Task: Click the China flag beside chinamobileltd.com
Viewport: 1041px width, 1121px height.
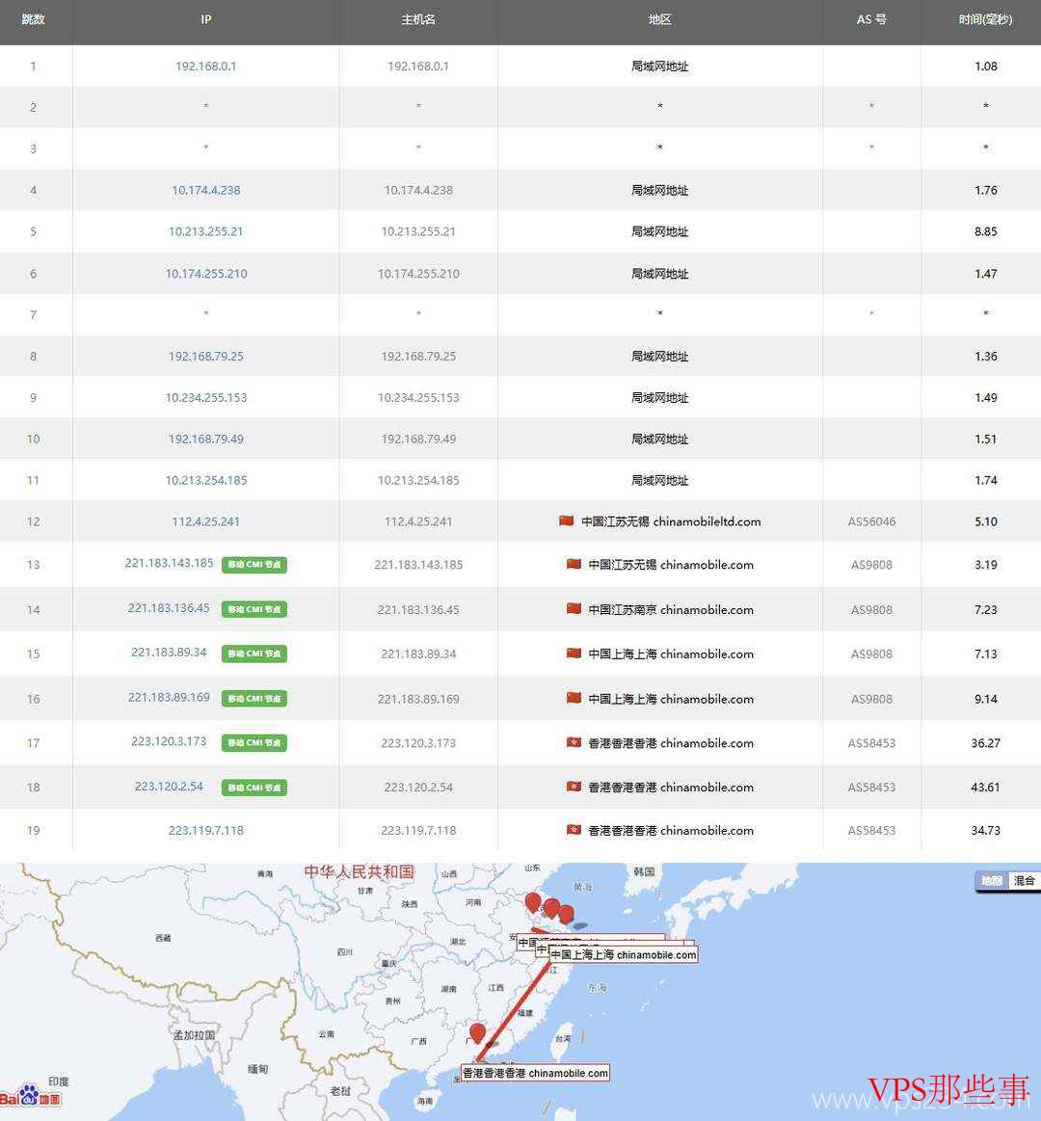Action: 566,521
